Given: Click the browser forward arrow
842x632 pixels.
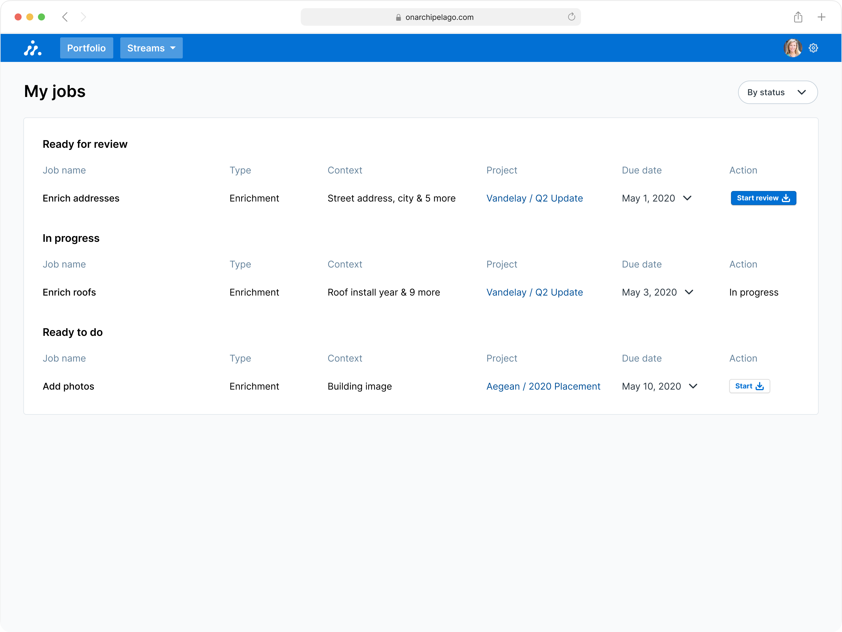Looking at the screenshot, I should 83,17.
